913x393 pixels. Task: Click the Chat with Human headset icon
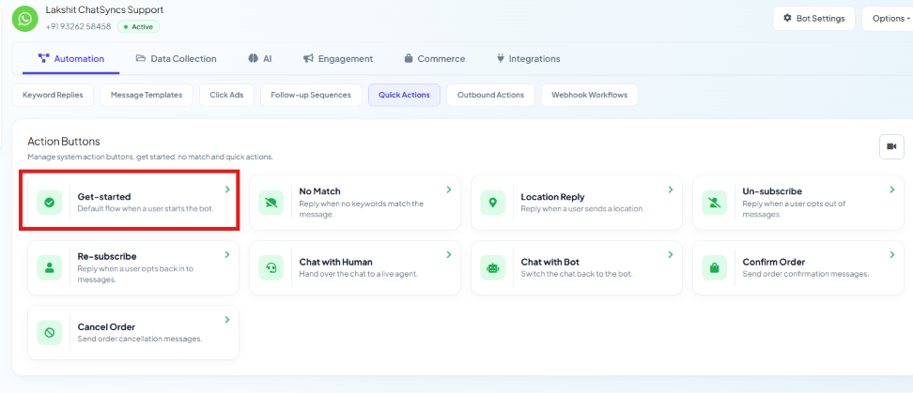[271, 267]
